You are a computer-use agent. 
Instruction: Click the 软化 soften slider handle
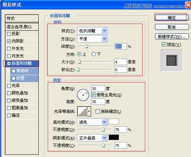click(x=78, y=70)
